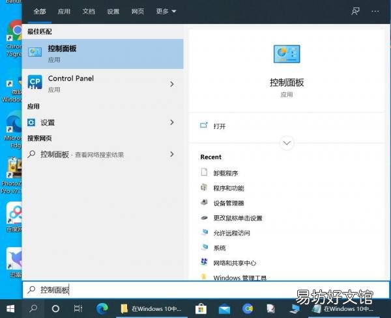391x318 pixels.
Task: Click the 卸载程序 document icon
Action: 204,172
